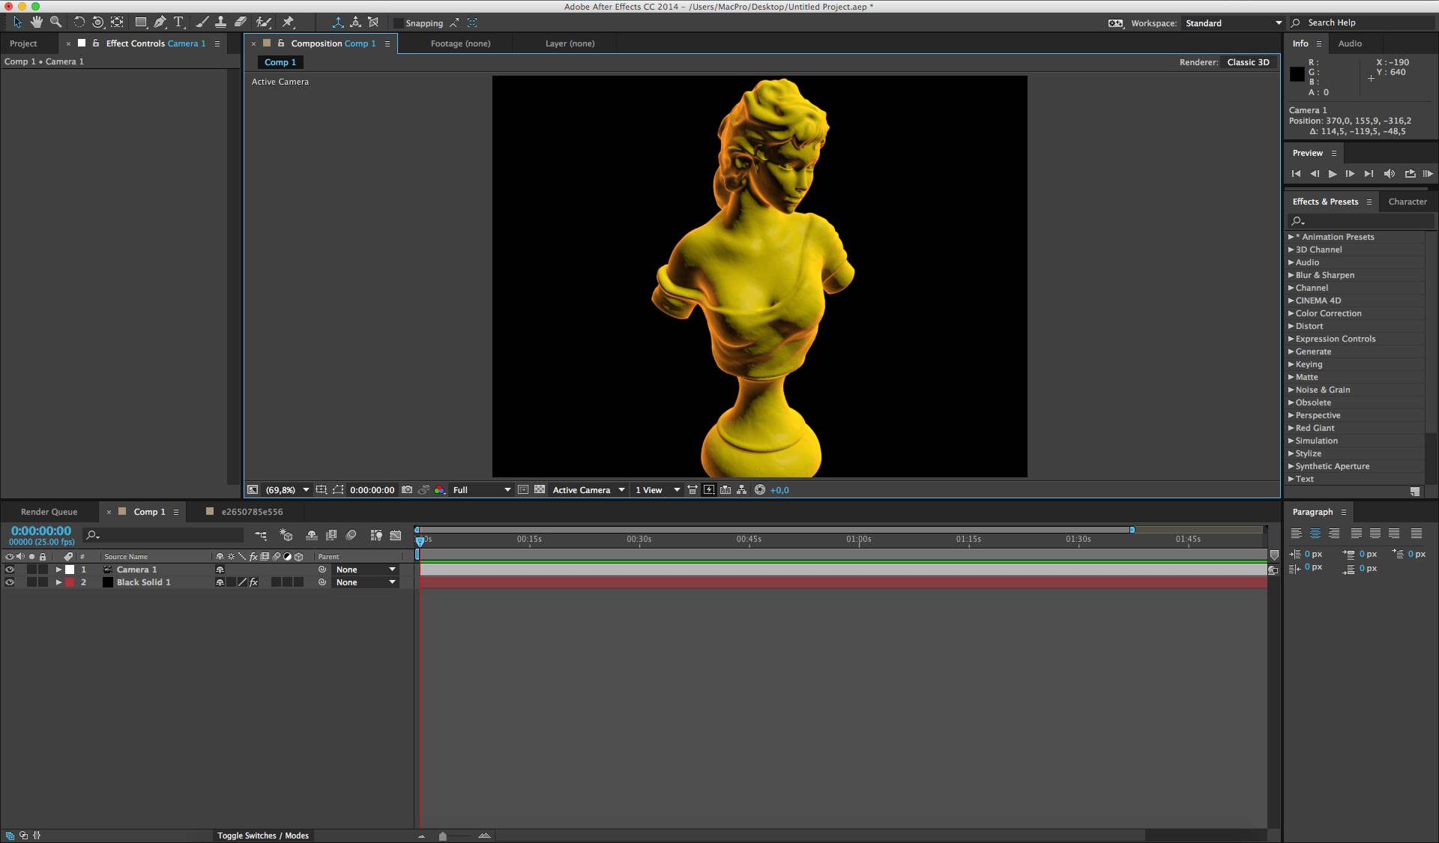Click the Classic 3D renderer button

[x=1248, y=62]
